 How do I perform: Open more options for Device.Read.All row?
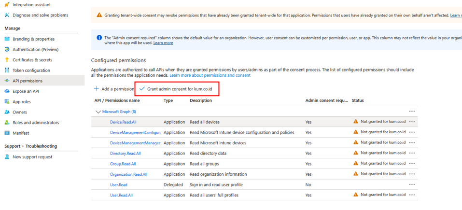point(412,122)
